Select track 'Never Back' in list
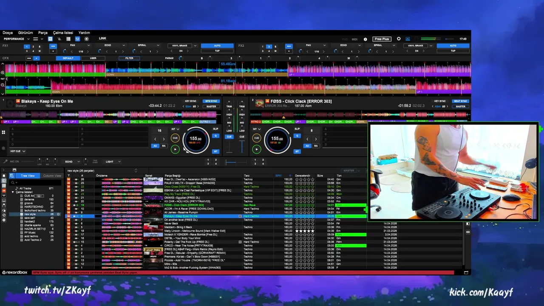Screen dimensions: 544x306 [x=171, y=224]
